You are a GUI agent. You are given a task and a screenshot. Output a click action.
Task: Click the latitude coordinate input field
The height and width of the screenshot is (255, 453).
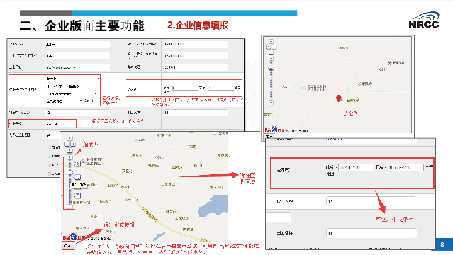coord(355,167)
